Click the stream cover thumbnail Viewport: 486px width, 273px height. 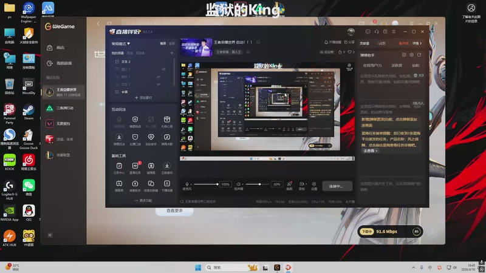196,47
